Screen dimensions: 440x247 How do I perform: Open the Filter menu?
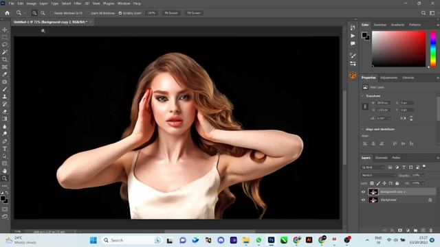(x=78, y=3)
